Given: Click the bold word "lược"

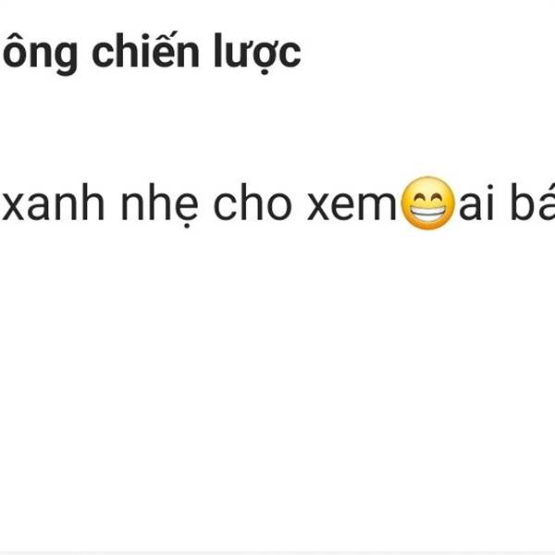Looking at the screenshot, I should [x=258, y=54].
